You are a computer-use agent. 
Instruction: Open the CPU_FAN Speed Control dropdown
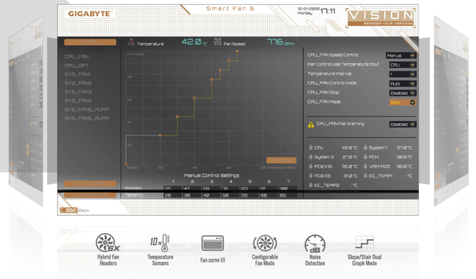pyautogui.click(x=401, y=56)
